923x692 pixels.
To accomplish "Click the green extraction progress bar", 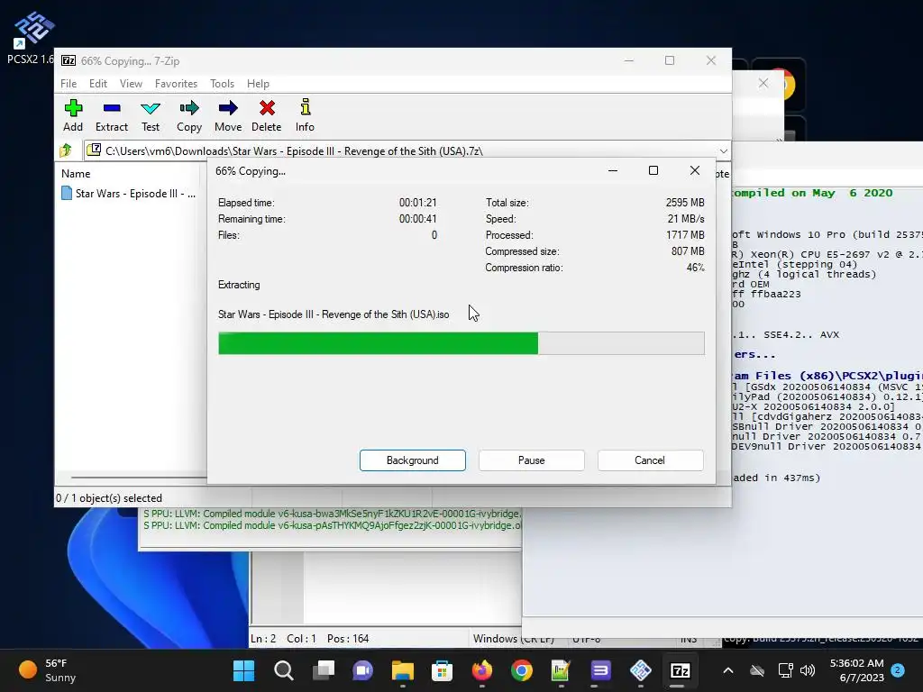I will click(461, 343).
